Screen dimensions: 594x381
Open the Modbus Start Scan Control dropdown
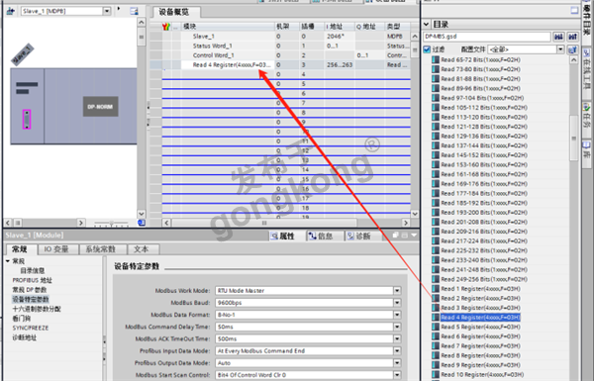pos(397,375)
